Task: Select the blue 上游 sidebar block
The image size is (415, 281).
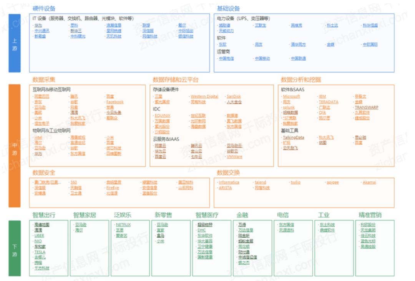Action: pos(15,43)
